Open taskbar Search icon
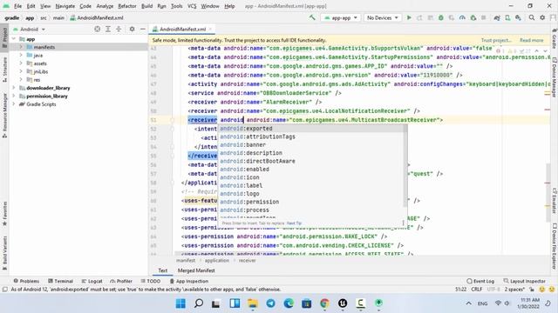The height and width of the screenshot is (313, 558). (x=199, y=303)
